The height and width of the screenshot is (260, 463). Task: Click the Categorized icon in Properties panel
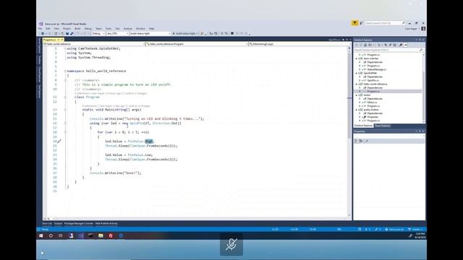point(356,142)
